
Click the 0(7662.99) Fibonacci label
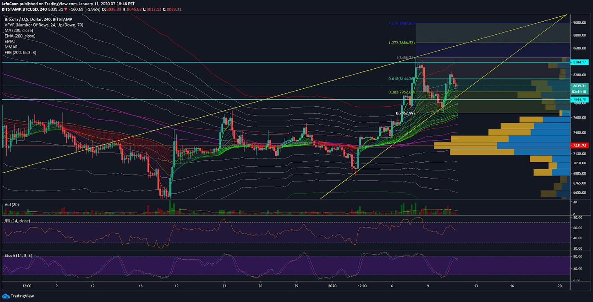point(406,113)
